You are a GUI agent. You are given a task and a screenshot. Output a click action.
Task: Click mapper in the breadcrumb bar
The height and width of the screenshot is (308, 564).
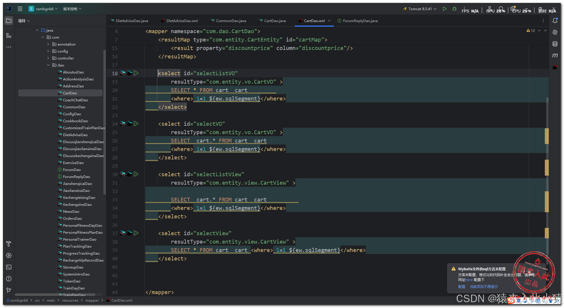92,300
